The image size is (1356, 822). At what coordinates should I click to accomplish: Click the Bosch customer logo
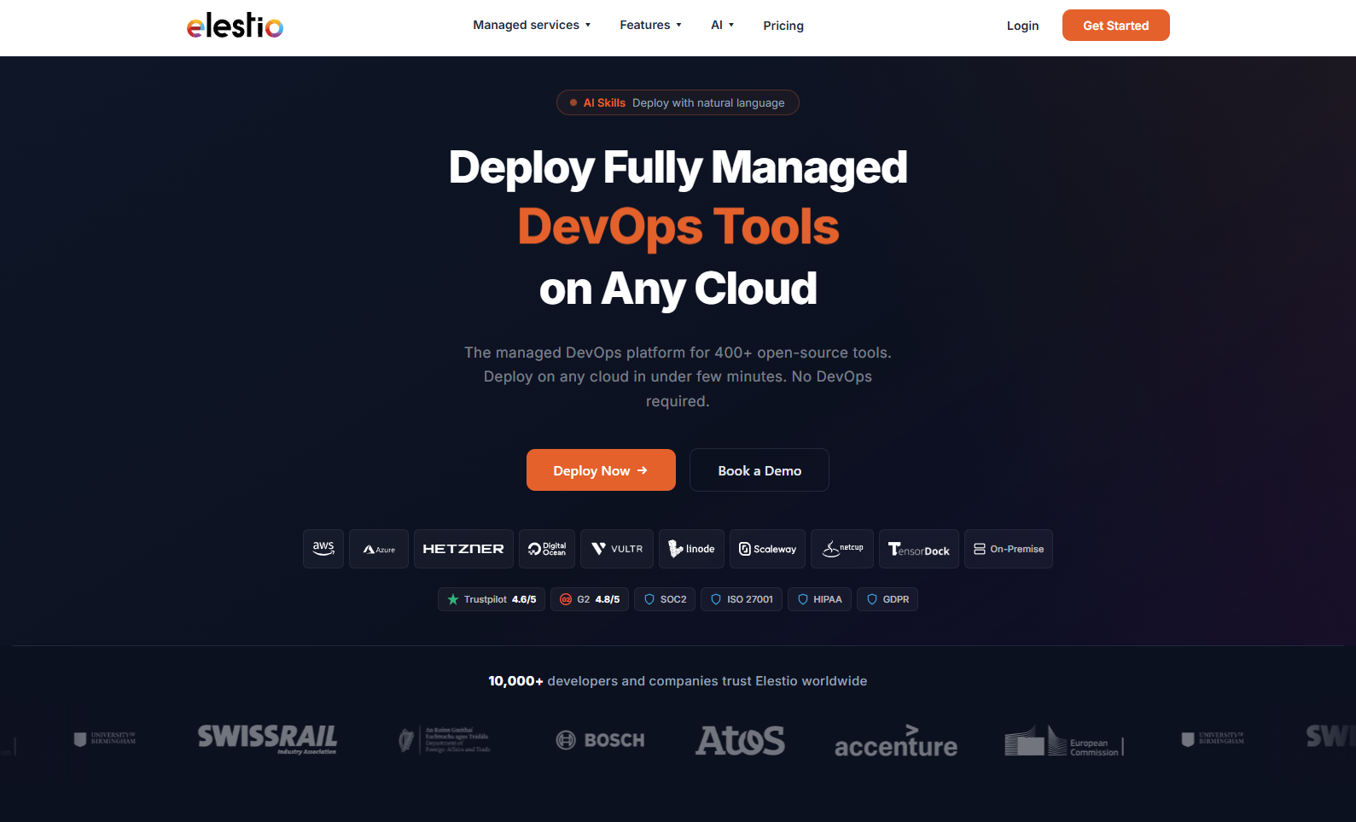coord(601,740)
